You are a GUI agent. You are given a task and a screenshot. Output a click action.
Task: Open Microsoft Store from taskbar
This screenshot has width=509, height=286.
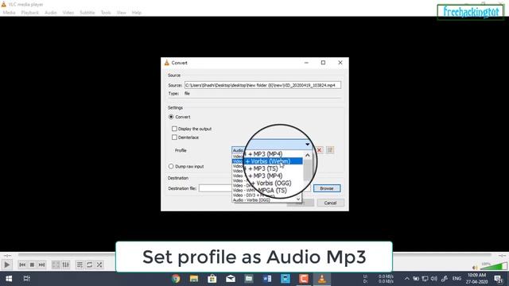click(212, 279)
